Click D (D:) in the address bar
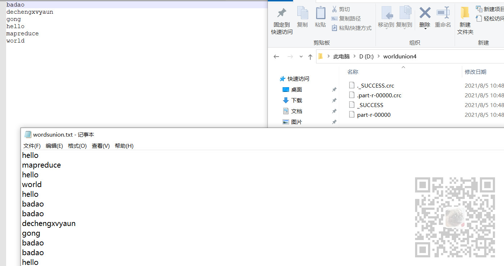This screenshot has height=266, width=504. pos(366,57)
